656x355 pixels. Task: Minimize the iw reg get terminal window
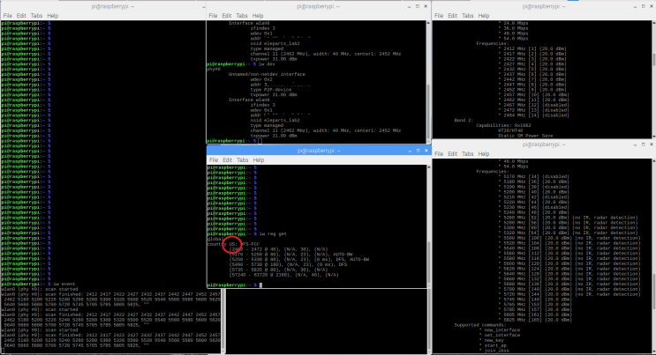pyautogui.click(x=410, y=151)
